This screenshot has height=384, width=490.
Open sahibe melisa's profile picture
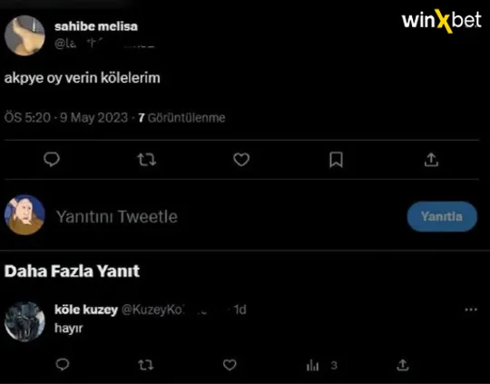tap(24, 35)
